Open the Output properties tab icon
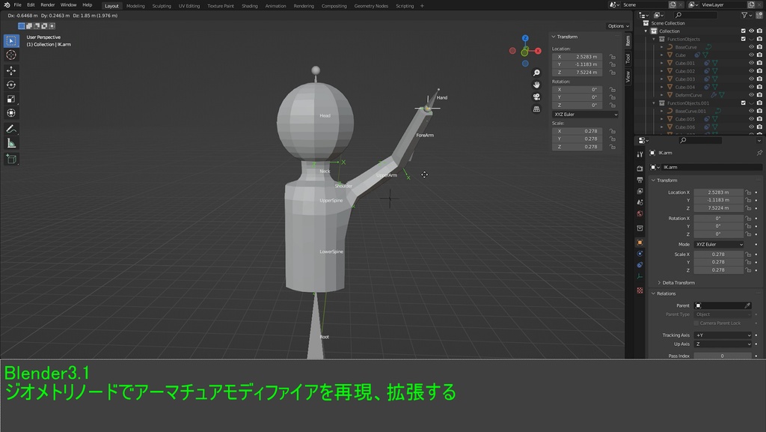The width and height of the screenshot is (766, 432). pyautogui.click(x=640, y=180)
